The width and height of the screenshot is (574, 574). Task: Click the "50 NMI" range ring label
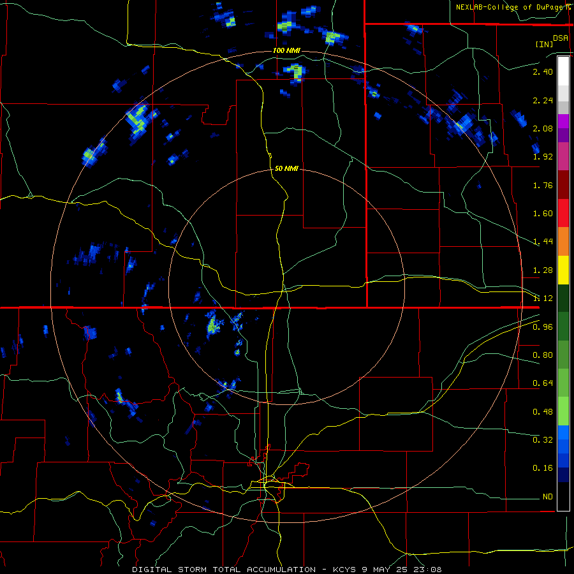click(x=286, y=169)
